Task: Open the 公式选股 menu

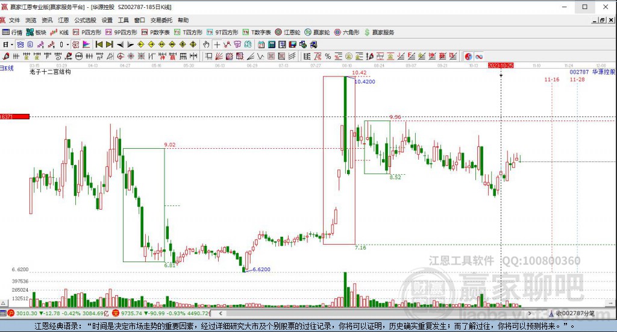Action: 85,20
